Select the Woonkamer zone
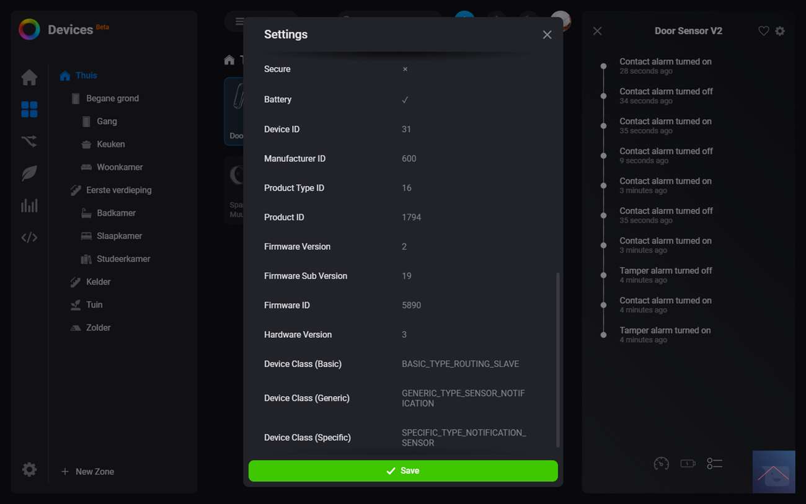 [x=120, y=167]
